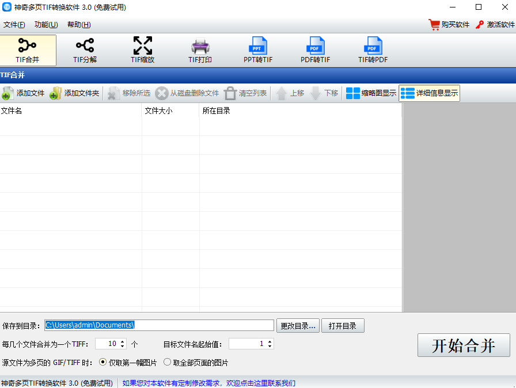This screenshot has height=388, width=516.
Task: Open the TIF缩放 function
Action: click(142, 50)
